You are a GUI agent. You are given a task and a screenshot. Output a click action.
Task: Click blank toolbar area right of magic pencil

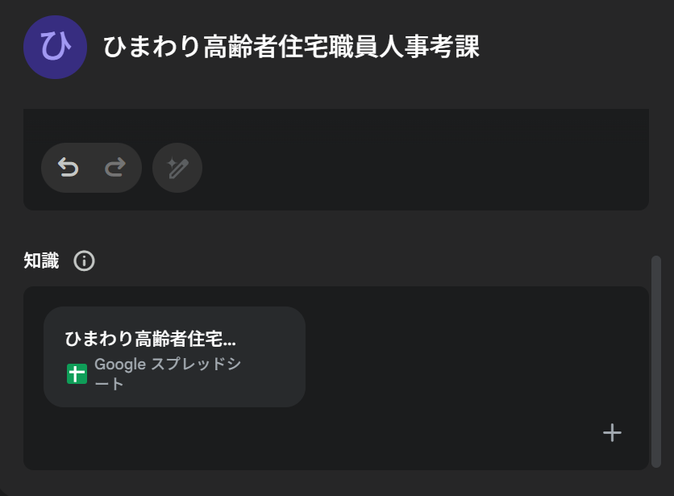[x=419, y=168]
